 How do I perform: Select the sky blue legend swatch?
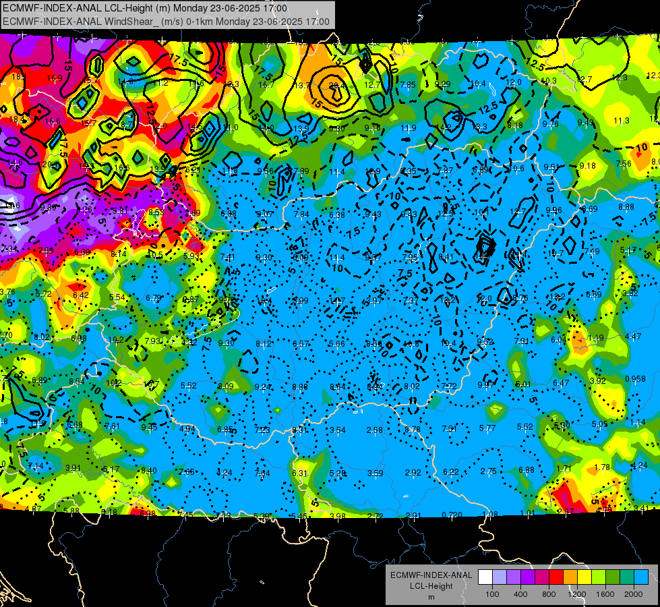tap(641, 577)
